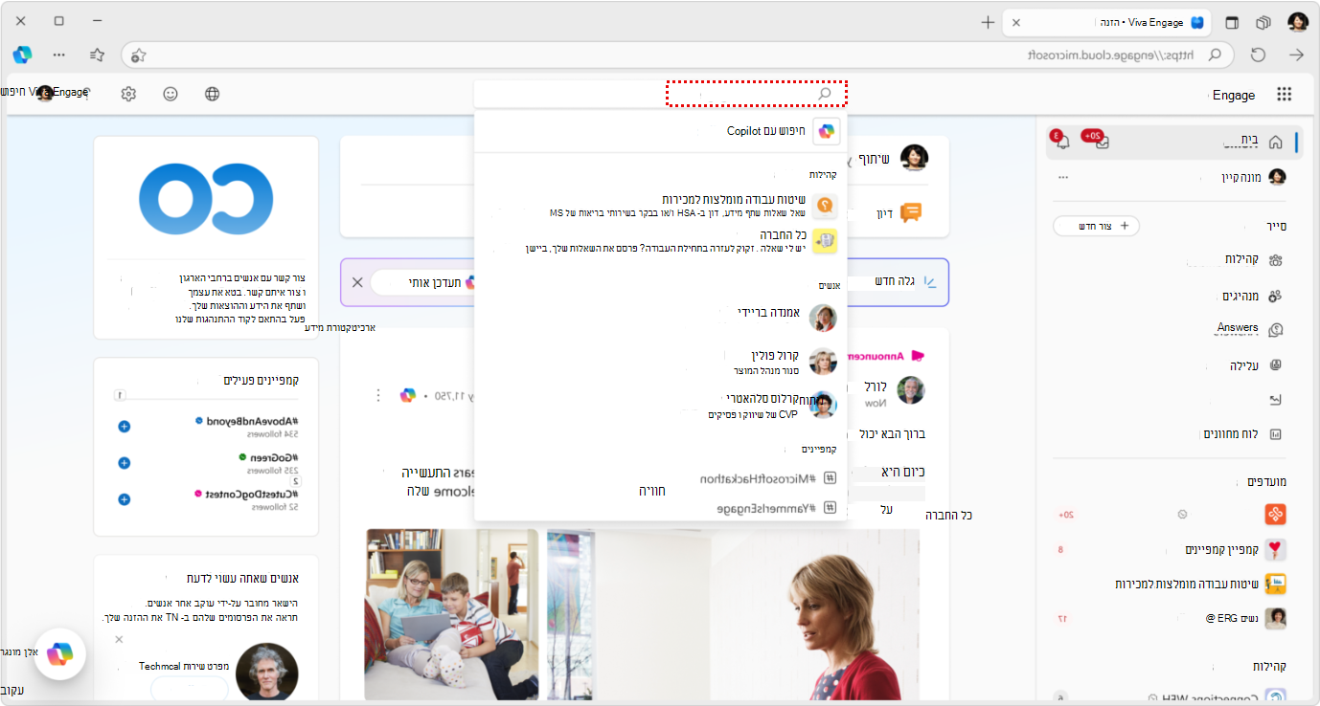Close the Viva Engage browser tab
This screenshot has height=706, width=1320.
[1016, 21]
